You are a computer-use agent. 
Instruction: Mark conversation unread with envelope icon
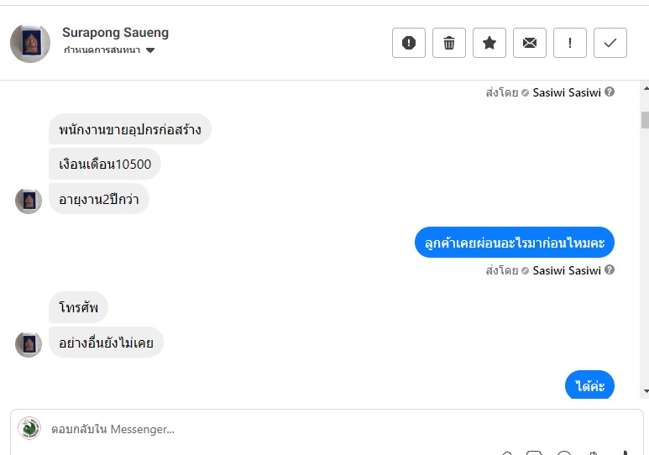click(x=530, y=43)
